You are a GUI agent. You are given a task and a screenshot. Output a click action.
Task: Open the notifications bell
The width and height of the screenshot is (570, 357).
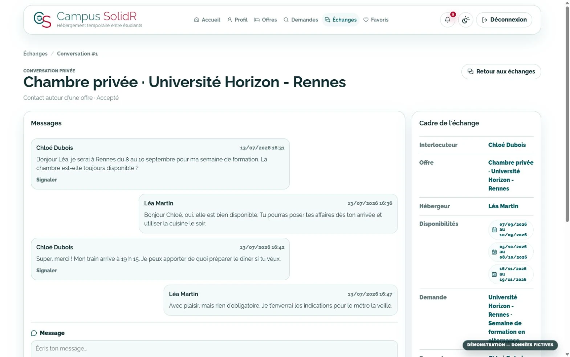pos(448,20)
